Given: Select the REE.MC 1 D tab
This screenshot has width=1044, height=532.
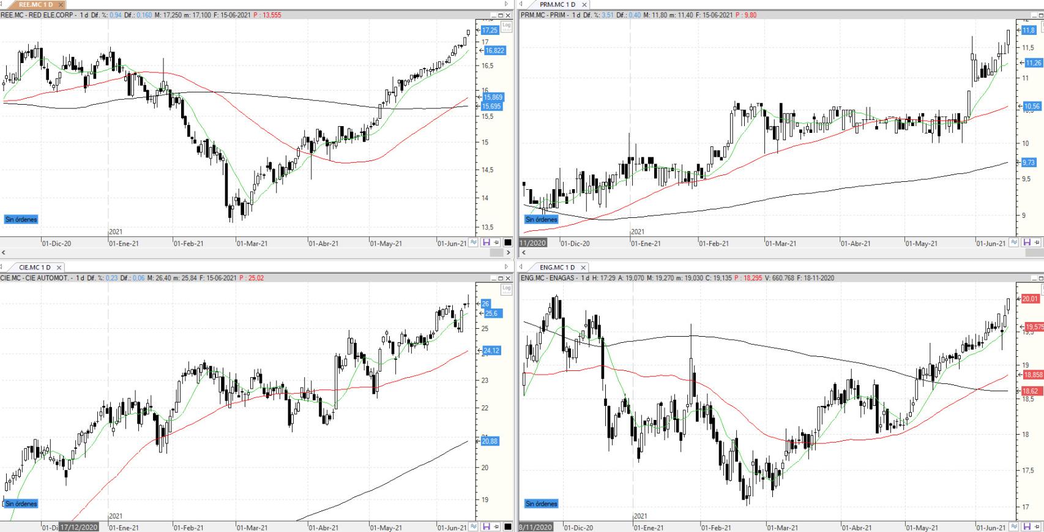Looking at the screenshot, I should click(x=35, y=4).
